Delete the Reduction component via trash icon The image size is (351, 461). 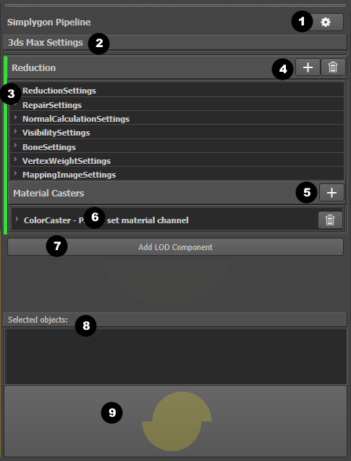(333, 67)
